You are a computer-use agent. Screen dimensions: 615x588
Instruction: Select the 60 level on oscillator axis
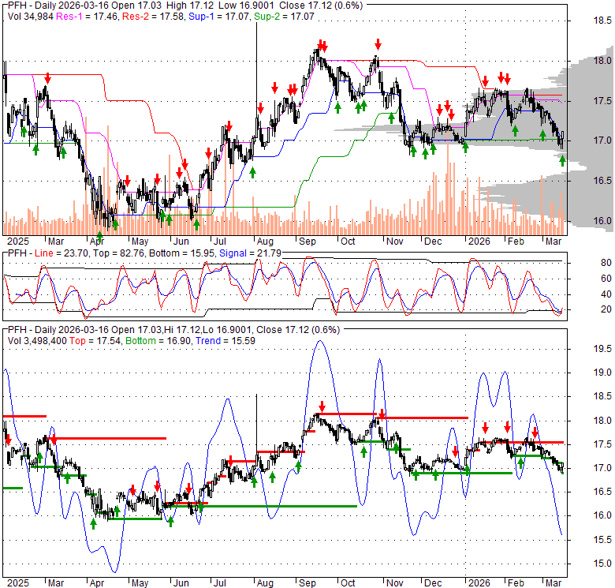pyautogui.click(x=606, y=279)
